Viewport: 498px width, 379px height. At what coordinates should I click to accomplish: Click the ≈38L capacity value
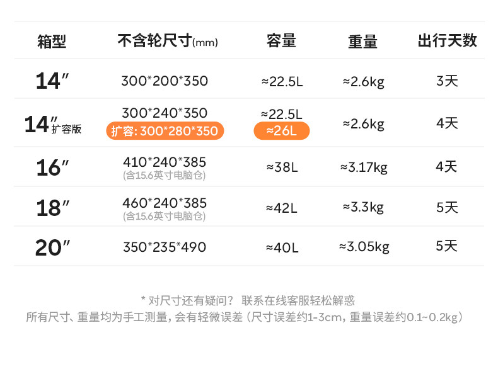(x=281, y=167)
